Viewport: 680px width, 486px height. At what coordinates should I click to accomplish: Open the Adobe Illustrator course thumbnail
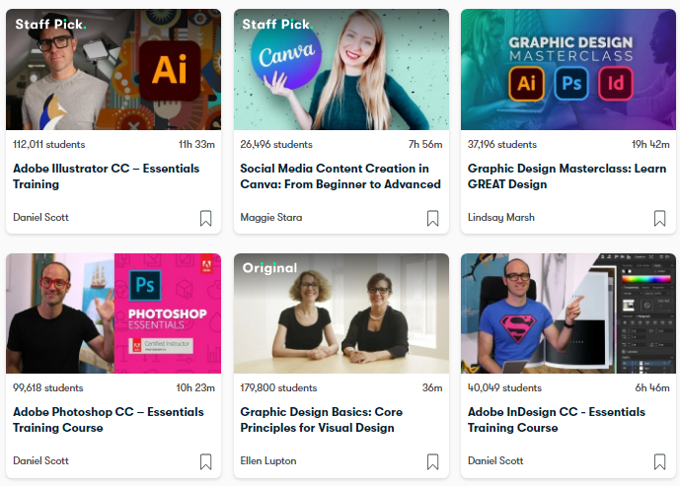113,69
